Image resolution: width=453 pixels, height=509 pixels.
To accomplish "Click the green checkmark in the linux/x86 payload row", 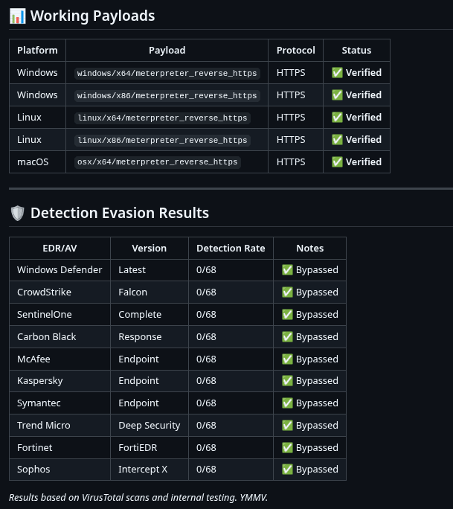I will pyautogui.click(x=337, y=140).
